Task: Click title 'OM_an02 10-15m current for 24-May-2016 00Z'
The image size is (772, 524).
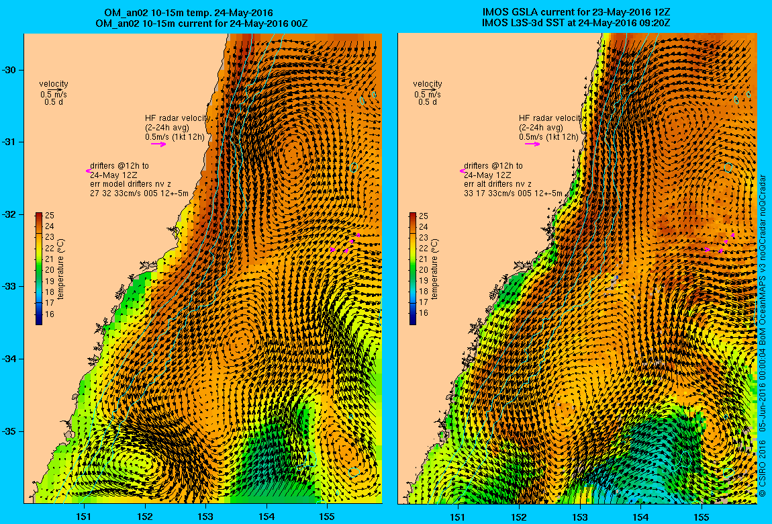Action: coord(201,23)
